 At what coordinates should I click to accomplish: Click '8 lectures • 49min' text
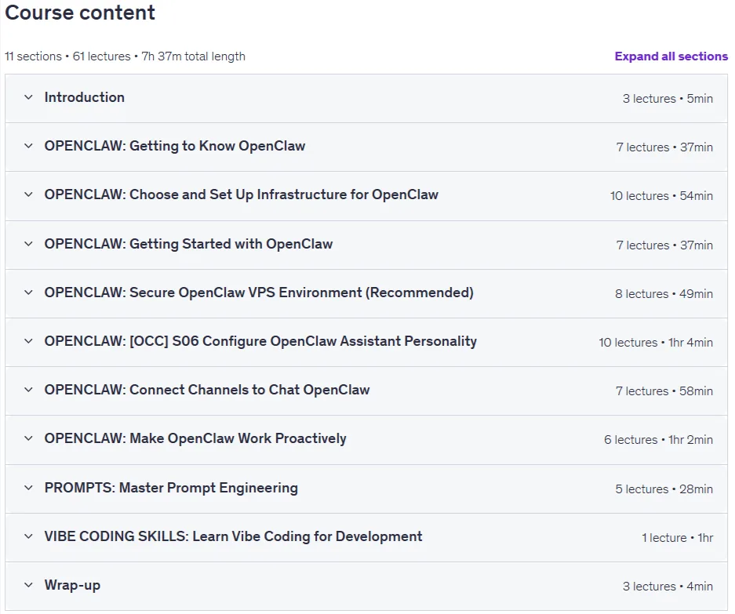pos(664,294)
